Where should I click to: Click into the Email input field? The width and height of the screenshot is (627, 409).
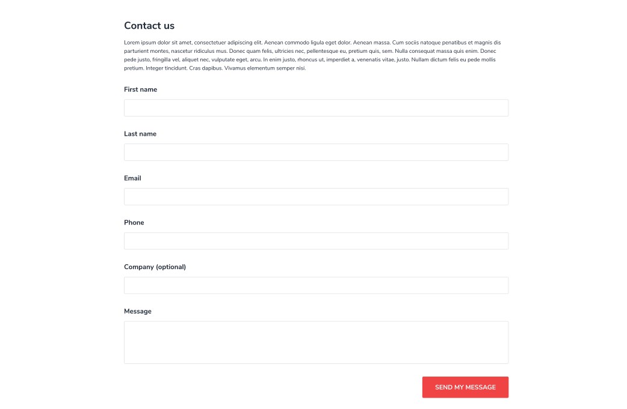coord(316,196)
